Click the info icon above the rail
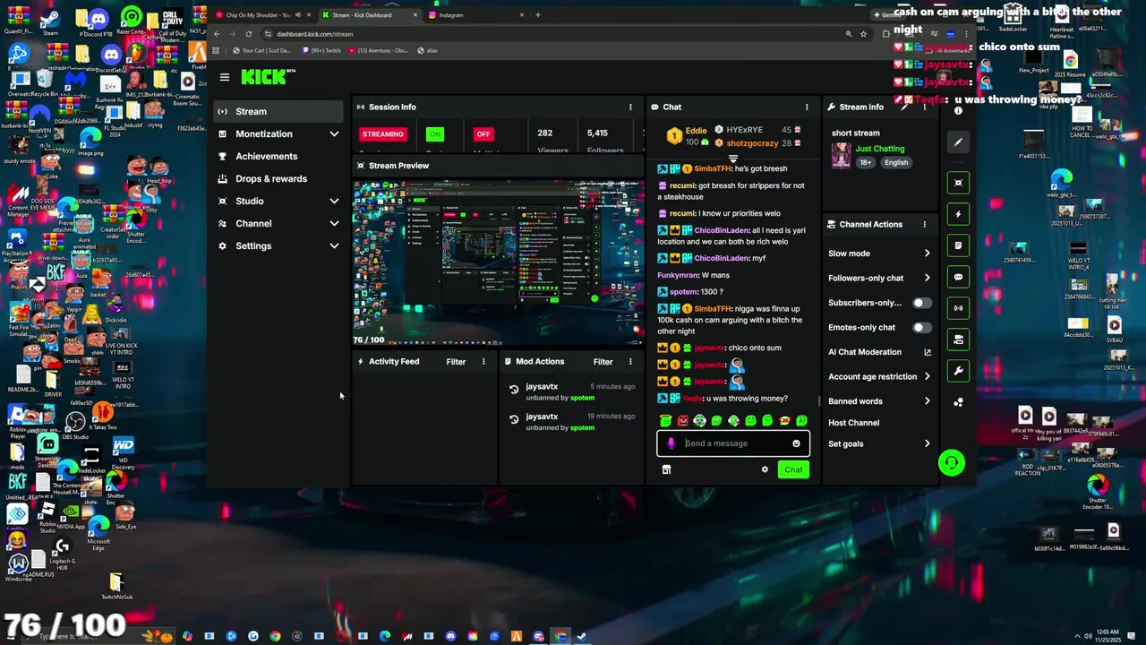The height and width of the screenshot is (645, 1146). coord(958,111)
